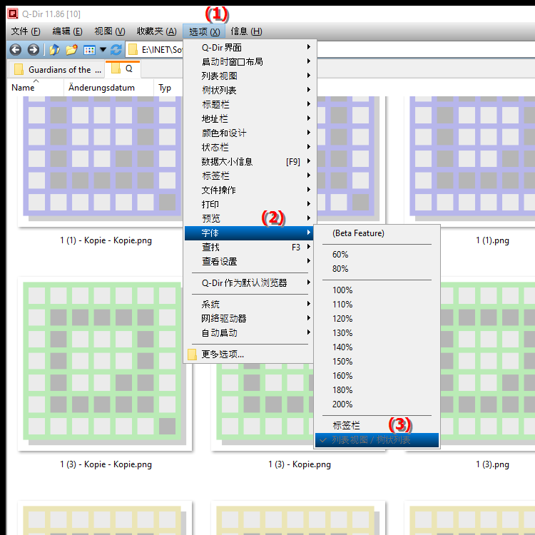Image resolution: width=535 pixels, height=535 pixels.
Task: Select thumbnail 1 (3) - Kopie - Kopie.png
Action: tap(105, 363)
